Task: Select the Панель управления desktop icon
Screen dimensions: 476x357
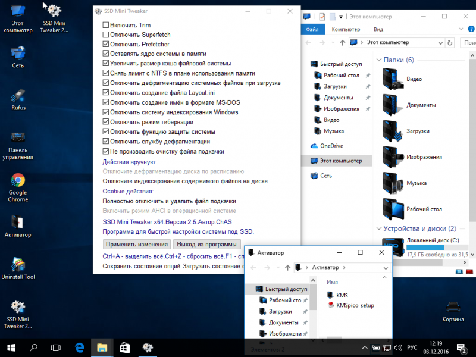Action: coord(18,145)
